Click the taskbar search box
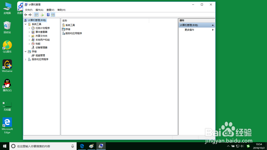The image size is (267, 150). tap(43, 146)
